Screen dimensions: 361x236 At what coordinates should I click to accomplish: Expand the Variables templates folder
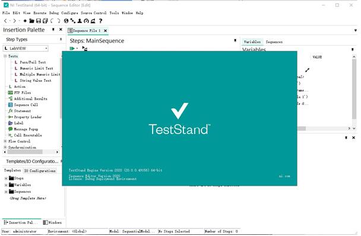tap(6, 185)
